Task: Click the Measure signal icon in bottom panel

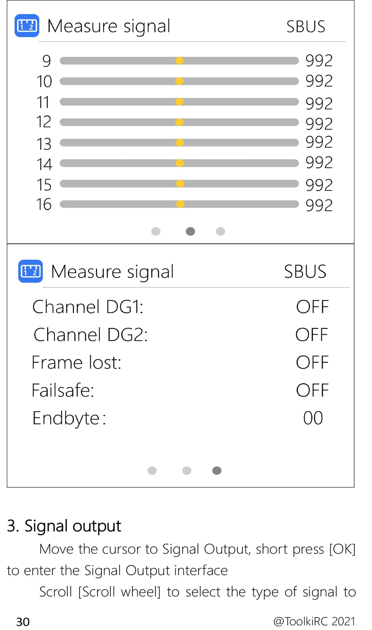Action: point(31,271)
